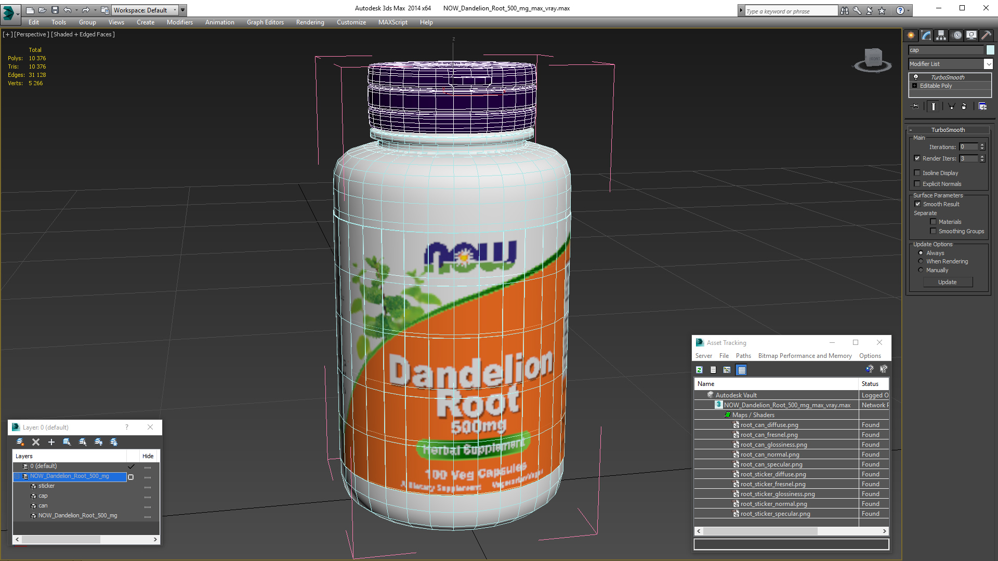The height and width of the screenshot is (561, 998).
Task: Open the Rendering menu
Action: pos(310,22)
